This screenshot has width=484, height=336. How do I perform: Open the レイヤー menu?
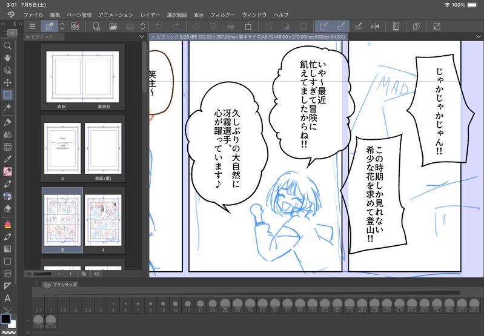150,15
